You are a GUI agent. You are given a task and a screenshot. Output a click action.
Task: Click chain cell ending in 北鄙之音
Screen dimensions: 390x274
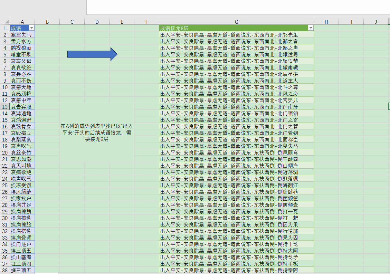(x=236, y=41)
